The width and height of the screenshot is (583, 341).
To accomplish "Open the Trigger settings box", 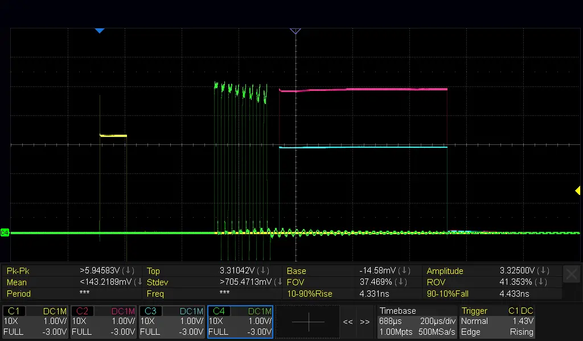I will [x=498, y=322].
